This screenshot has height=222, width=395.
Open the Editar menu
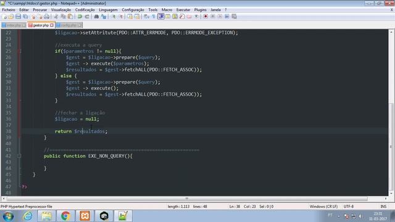click(24, 10)
